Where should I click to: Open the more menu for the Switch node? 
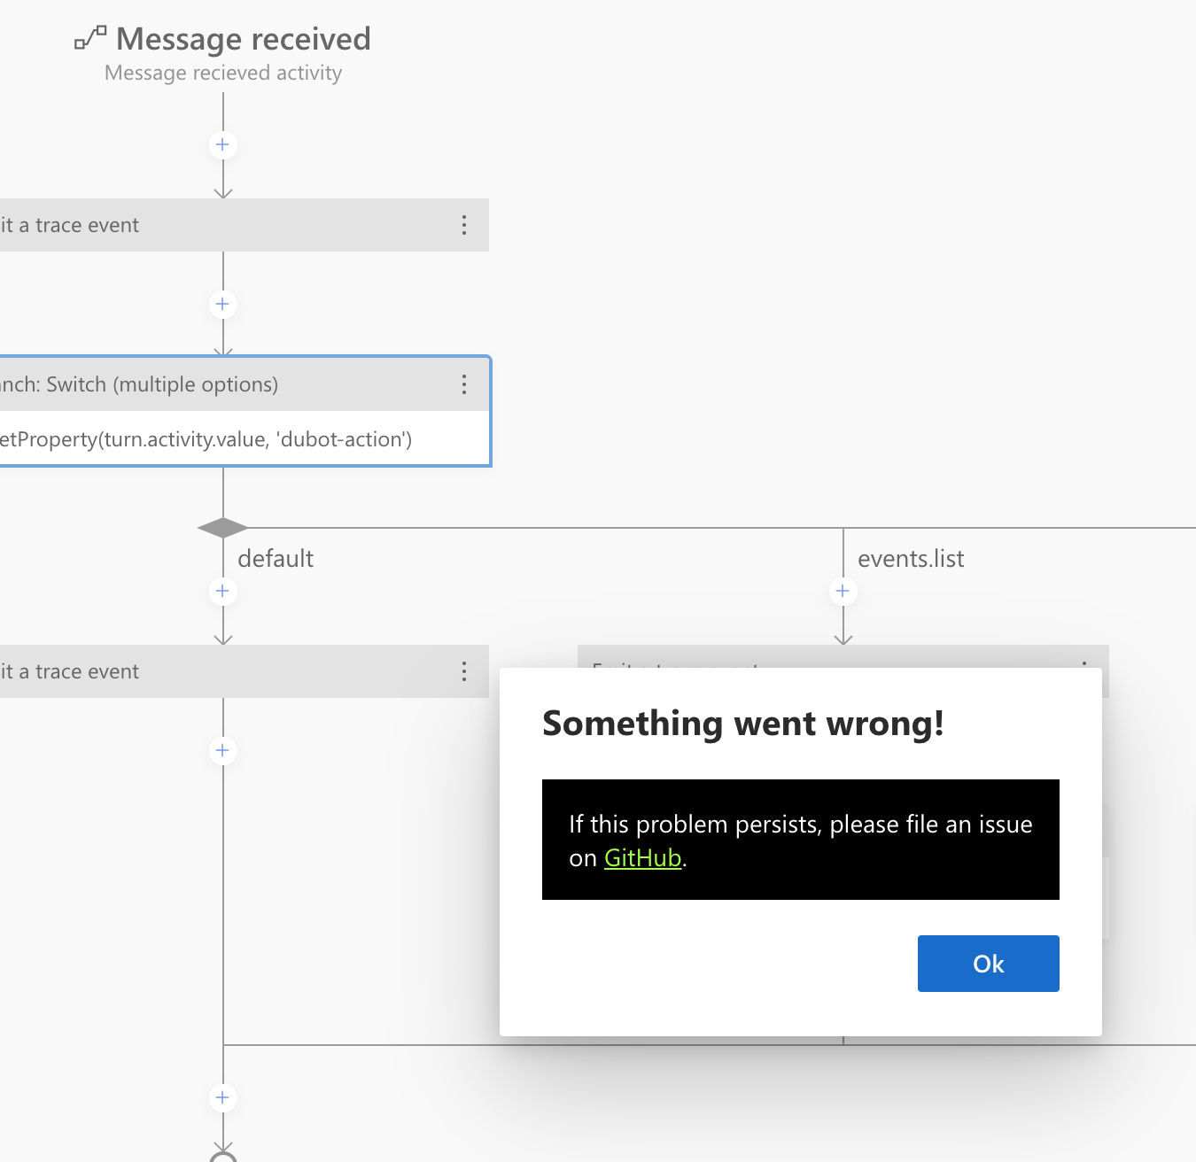(x=464, y=384)
